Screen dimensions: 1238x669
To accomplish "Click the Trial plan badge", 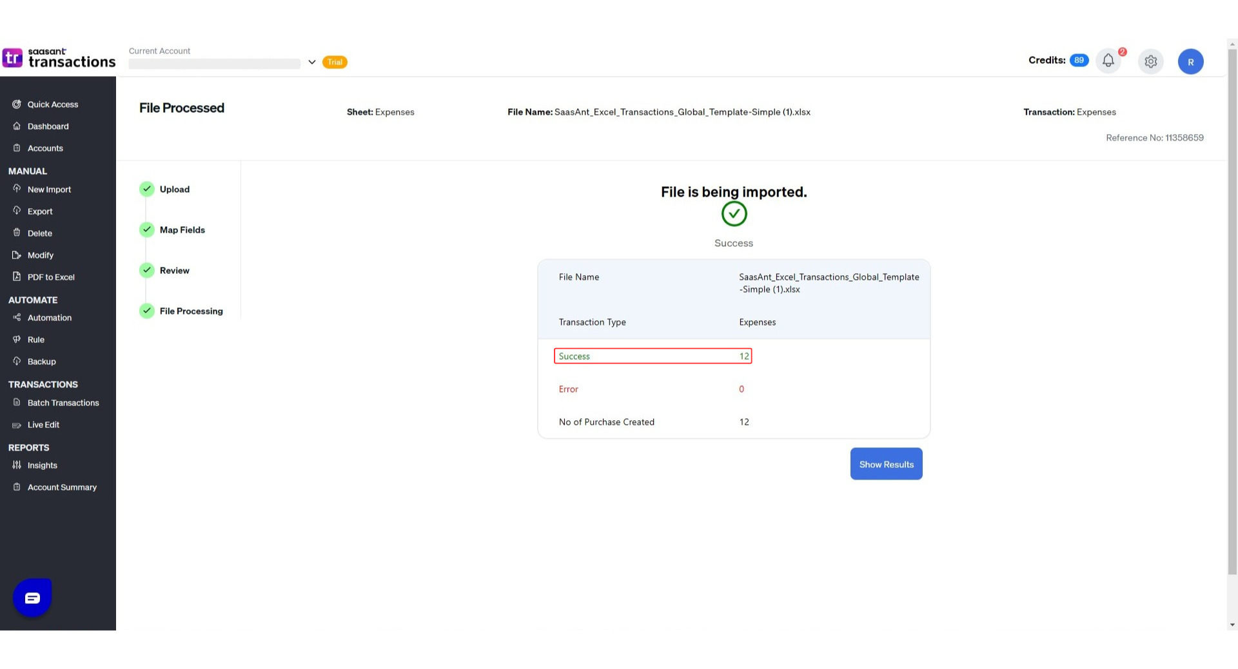I will click(335, 63).
